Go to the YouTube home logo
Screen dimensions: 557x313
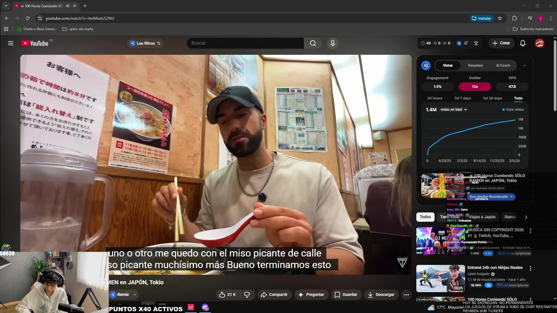35,43
